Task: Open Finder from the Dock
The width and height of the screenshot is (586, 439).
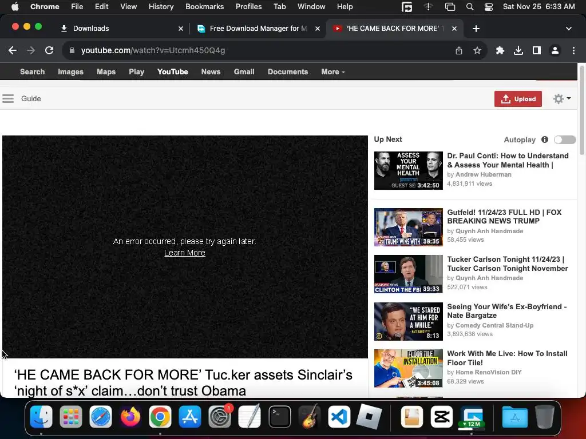Action: point(41,417)
